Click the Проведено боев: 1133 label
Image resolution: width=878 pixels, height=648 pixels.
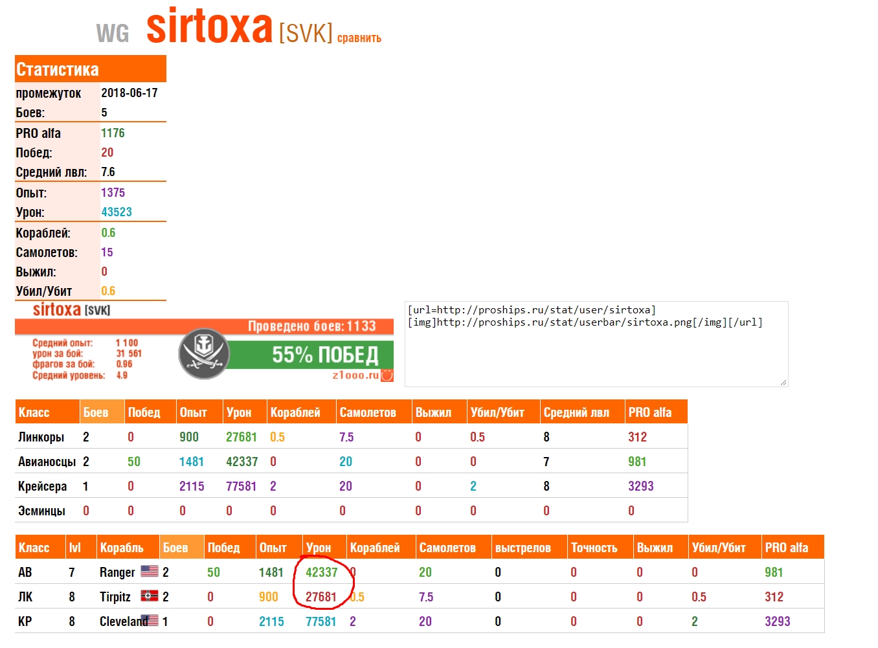click(312, 326)
